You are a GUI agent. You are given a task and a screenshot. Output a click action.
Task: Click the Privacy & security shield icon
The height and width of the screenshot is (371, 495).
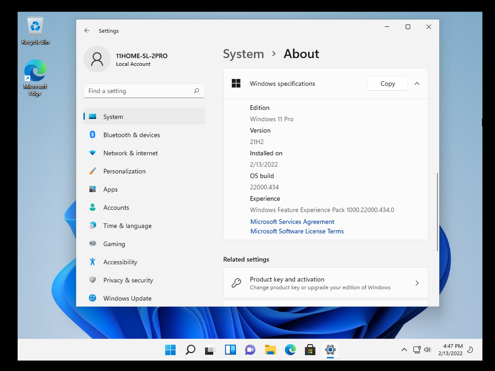click(x=93, y=280)
